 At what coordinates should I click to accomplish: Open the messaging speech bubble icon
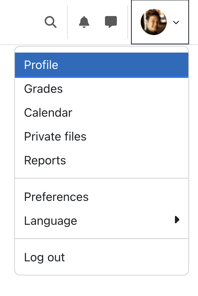point(111,22)
